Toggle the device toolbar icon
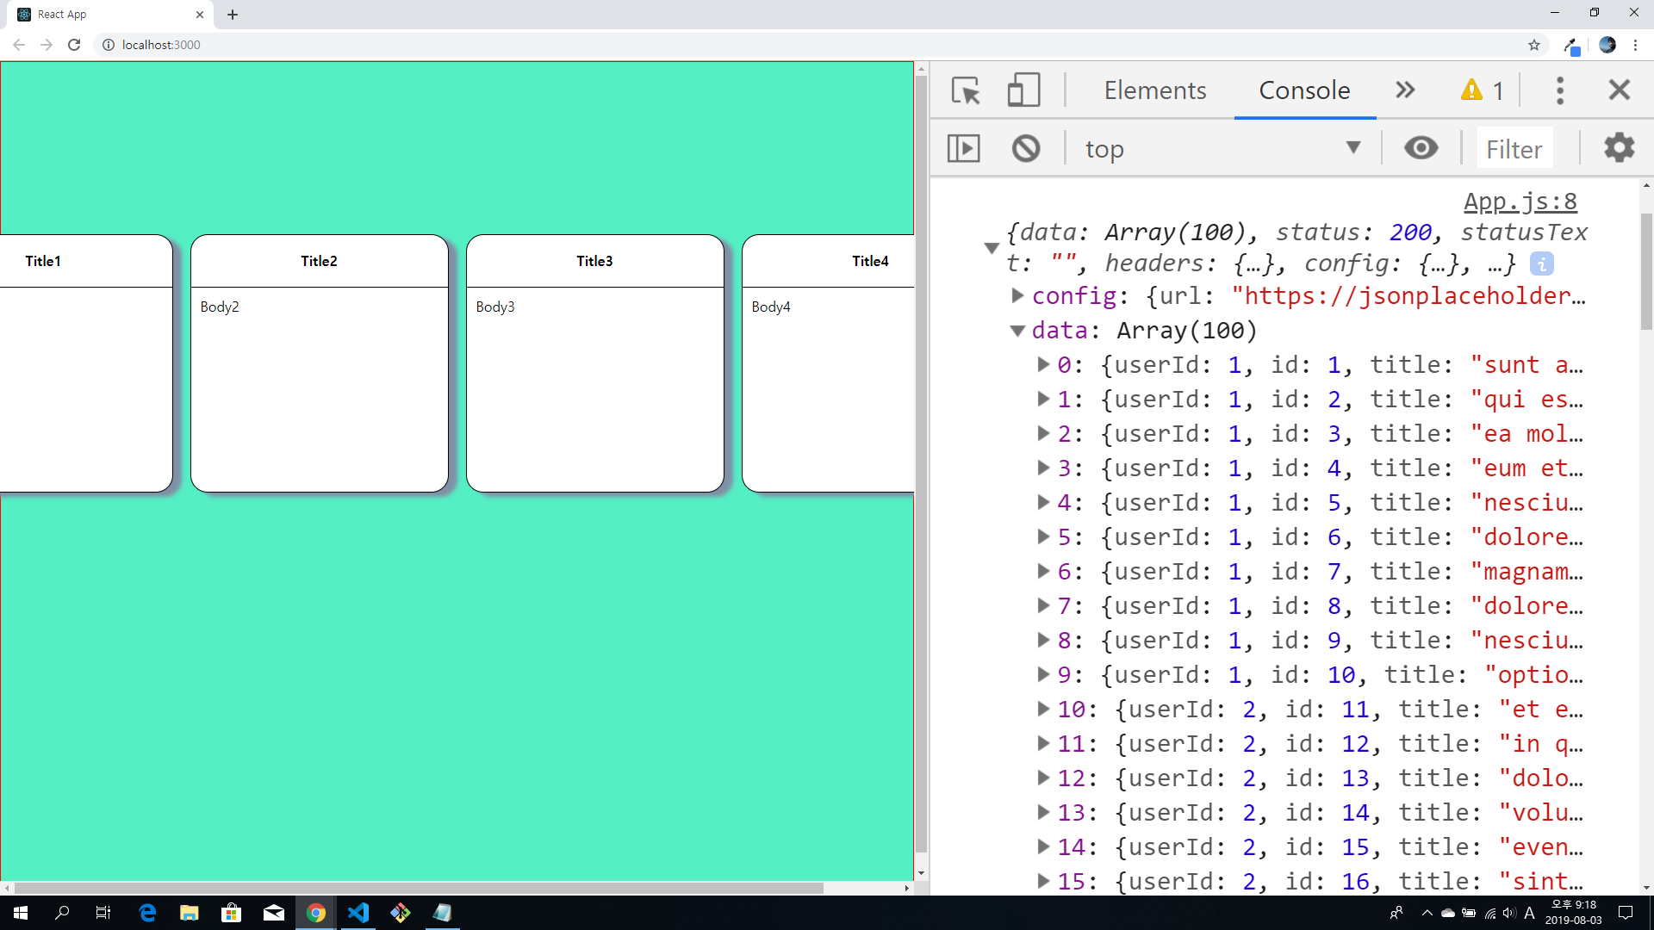1654x930 pixels. coord(1023,90)
